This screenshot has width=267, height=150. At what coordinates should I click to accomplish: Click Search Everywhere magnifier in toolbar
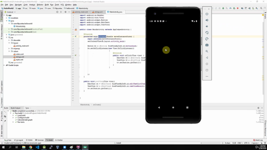[x=261, y=8]
